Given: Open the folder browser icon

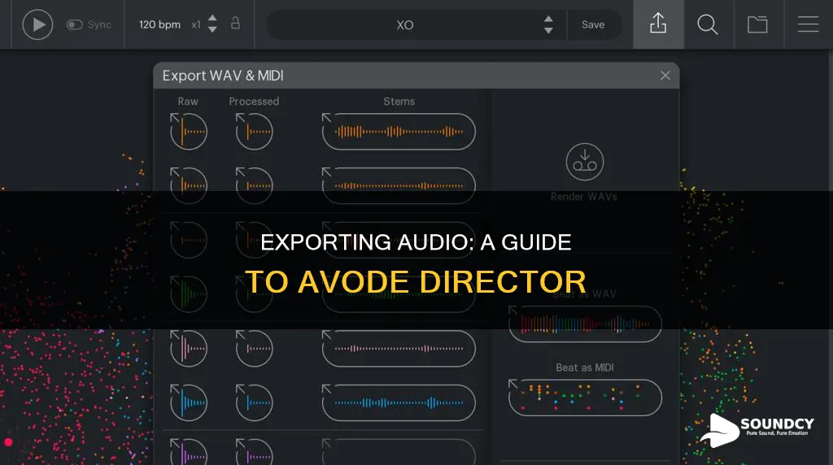Looking at the screenshot, I should (757, 24).
